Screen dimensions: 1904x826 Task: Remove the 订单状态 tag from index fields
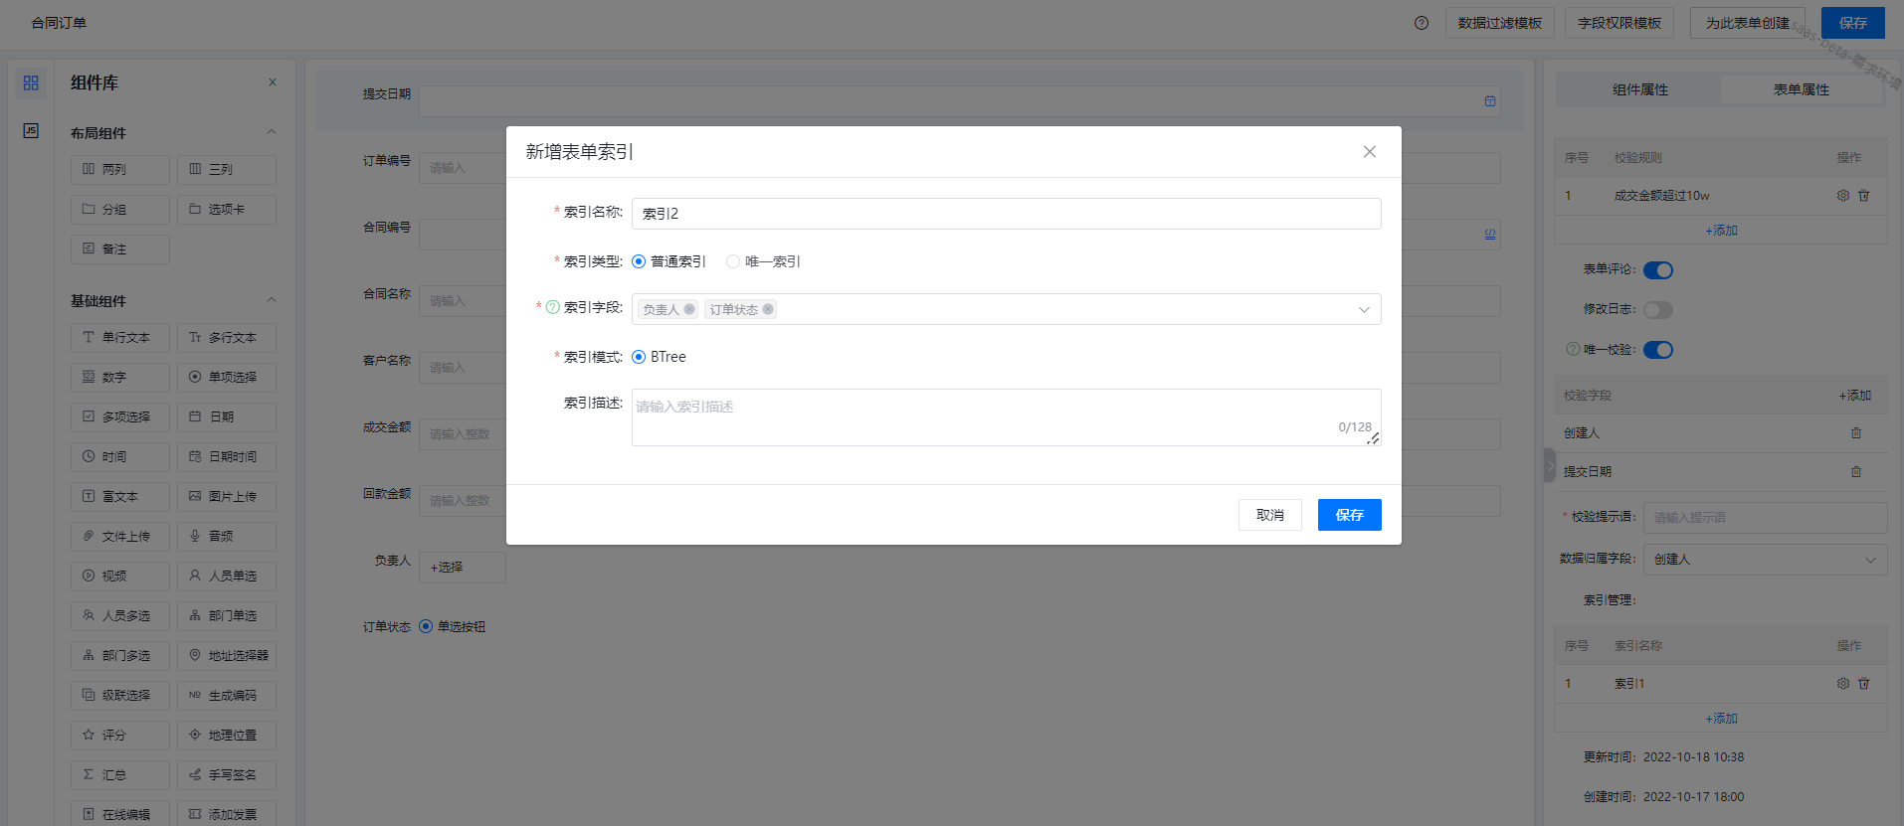click(x=768, y=309)
